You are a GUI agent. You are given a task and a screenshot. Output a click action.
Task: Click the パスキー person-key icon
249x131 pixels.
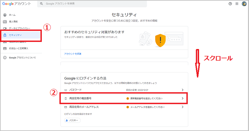pos(67,120)
